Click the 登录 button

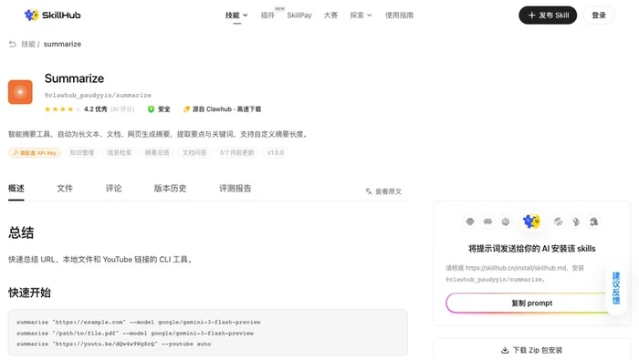[599, 15]
